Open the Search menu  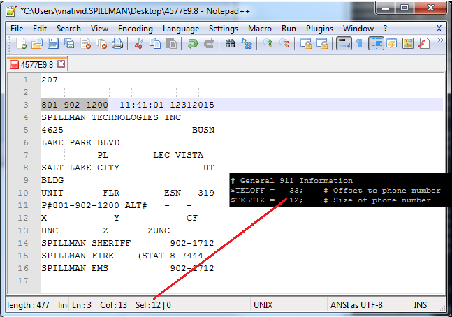click(x=68, y=29)
